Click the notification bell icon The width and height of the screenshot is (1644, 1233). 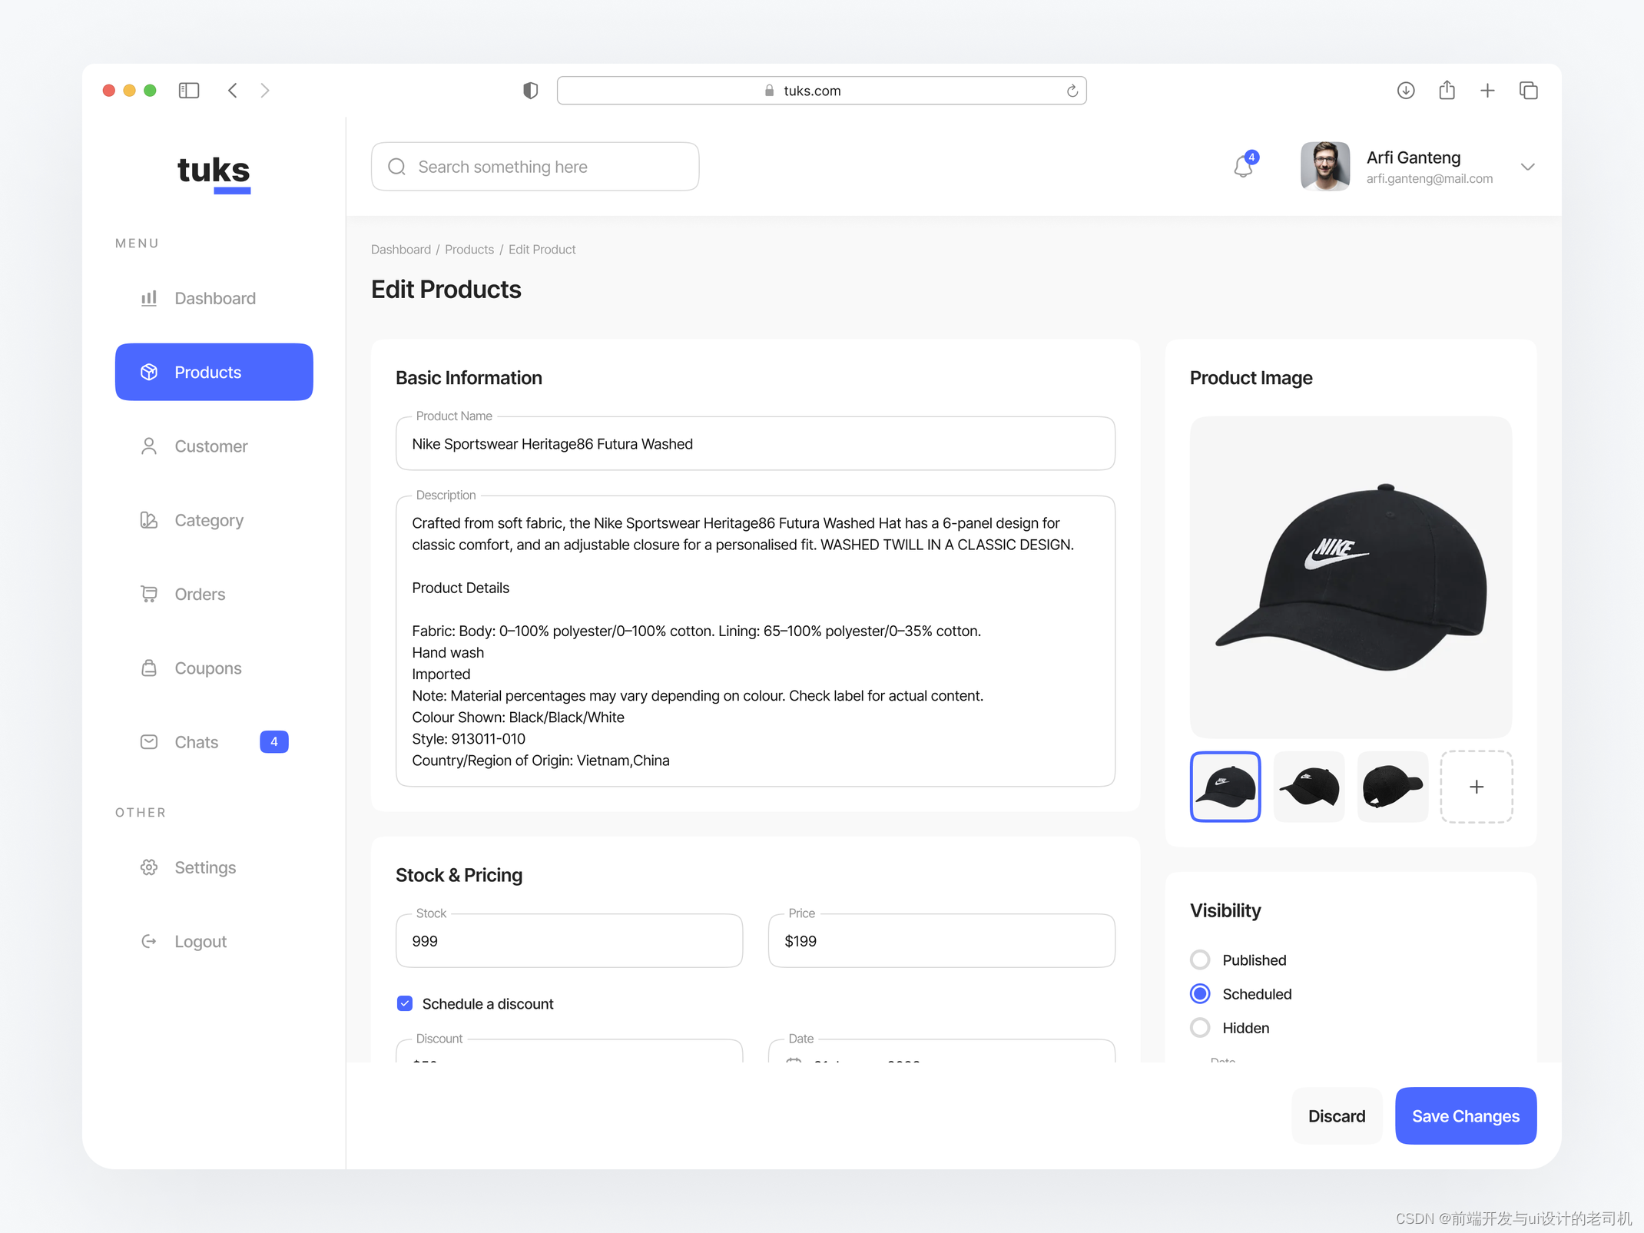pyautogui.click(x=1244, y=166)
